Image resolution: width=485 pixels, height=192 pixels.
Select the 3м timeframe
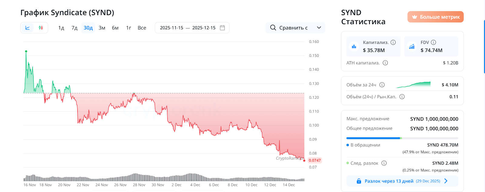(102, 28)
